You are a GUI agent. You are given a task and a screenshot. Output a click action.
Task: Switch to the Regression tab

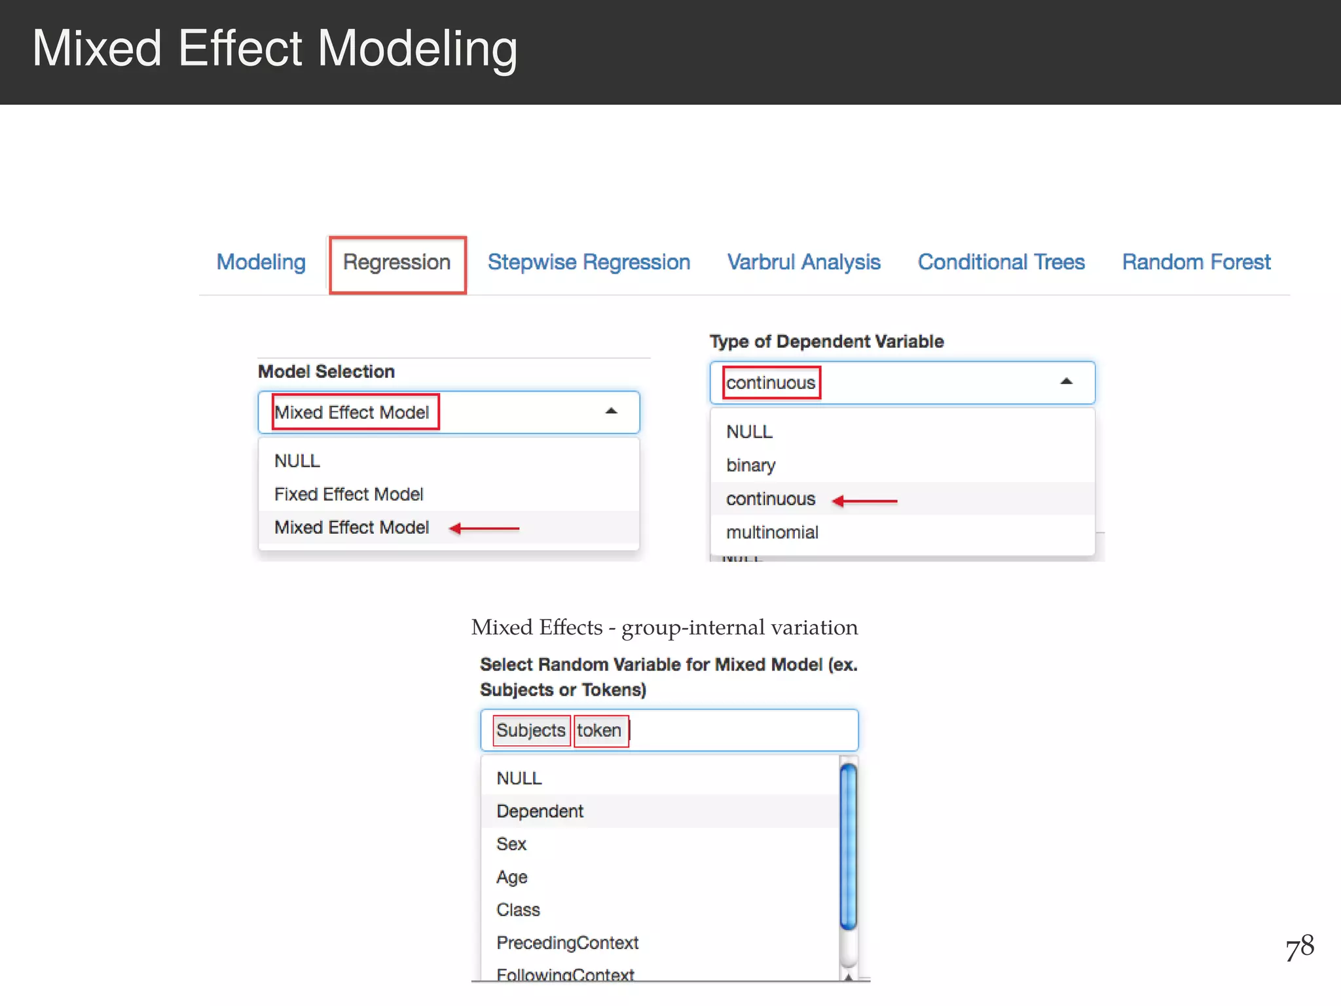point(397,263)
